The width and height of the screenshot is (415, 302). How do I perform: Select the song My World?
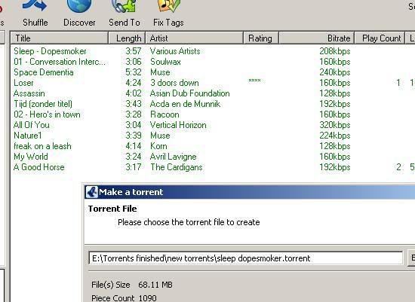pyautogui.click(x=31, y=157)
